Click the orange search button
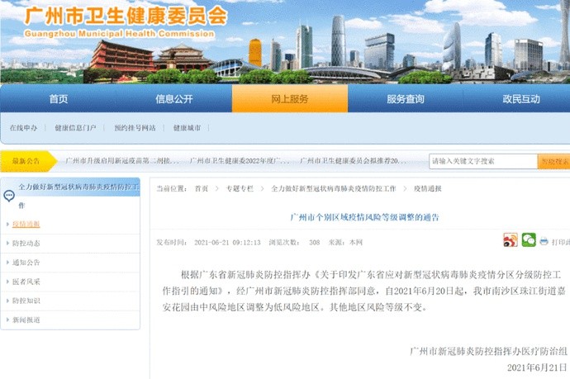Image resolution: width=570 pixels, height=379 pixels. (553, 161)
